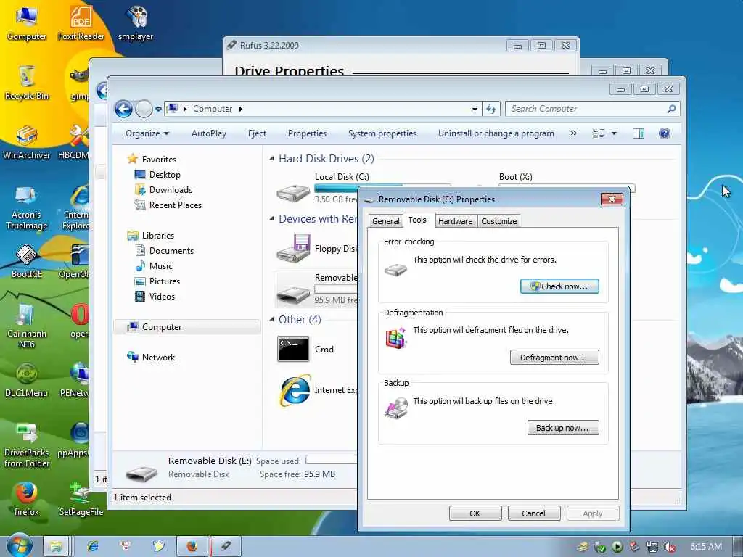Click the Start button orb
This screenshot has height=557, width=743.
point(19,545)
